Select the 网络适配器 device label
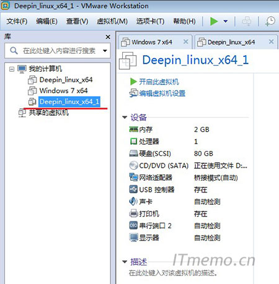This screenshot has height=284, width=279. coord(156,178)
